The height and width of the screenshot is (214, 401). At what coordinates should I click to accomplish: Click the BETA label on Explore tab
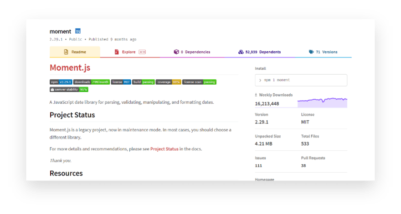142,52
